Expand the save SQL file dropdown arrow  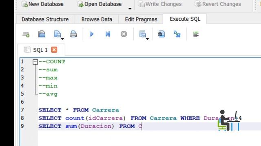pyautogui.click(x=62, y=39)
